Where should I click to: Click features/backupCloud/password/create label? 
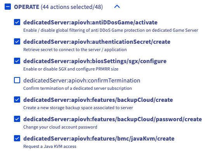point(112,119)
